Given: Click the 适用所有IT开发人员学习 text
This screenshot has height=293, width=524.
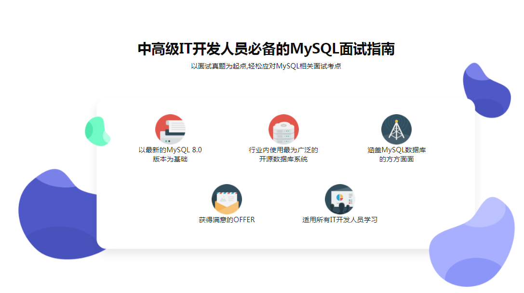Looking at the screenshot, I should [x=340, y=220].
